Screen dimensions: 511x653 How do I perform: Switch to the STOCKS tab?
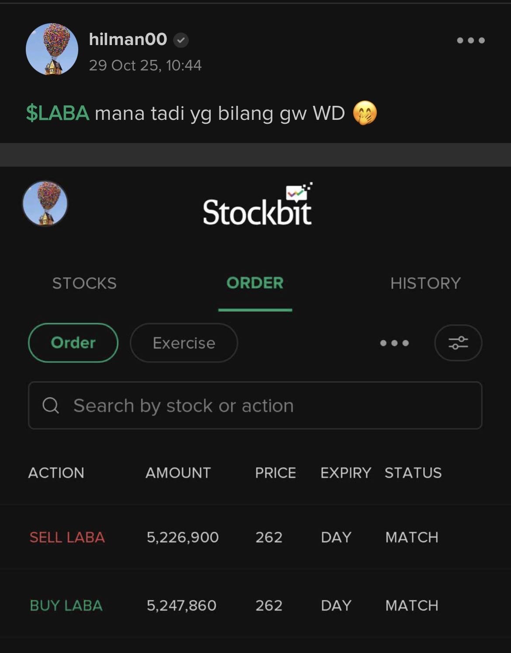pyautogui.click(x=84, y=283)
